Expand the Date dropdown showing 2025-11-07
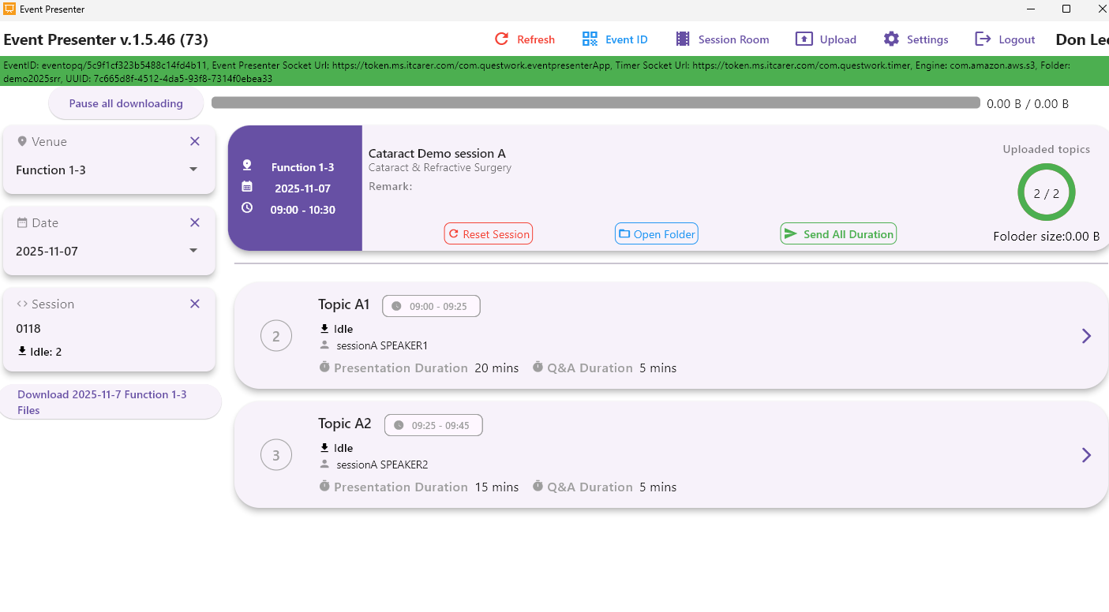The height and width of the screenshot is (612, 1109). pyautogui.click(x=193, y=251)
